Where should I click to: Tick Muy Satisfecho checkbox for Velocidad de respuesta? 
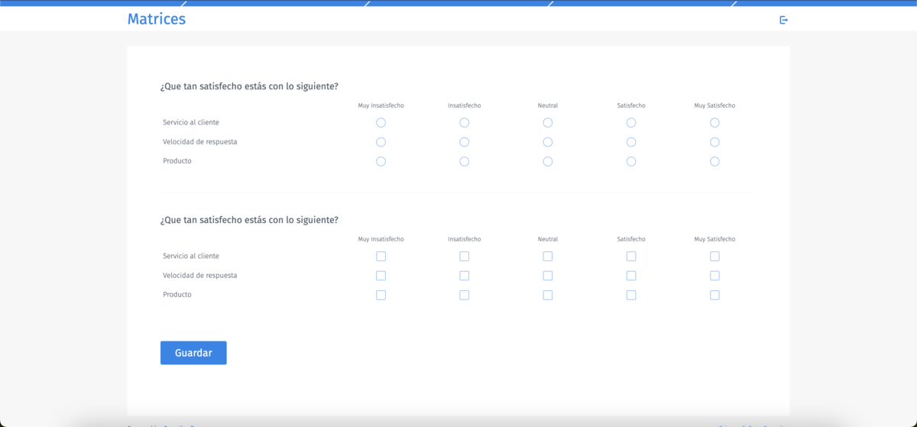(714, 276)
